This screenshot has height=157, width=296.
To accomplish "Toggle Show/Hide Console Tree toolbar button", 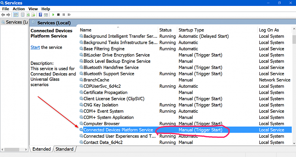I will 16,15.
